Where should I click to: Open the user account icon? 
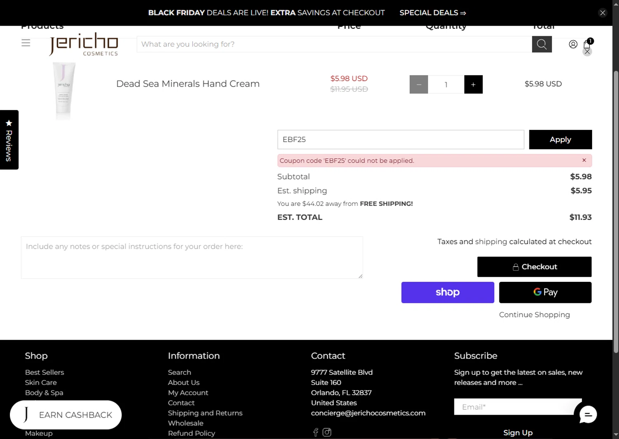pyautogui.click(x=573, y=44)
